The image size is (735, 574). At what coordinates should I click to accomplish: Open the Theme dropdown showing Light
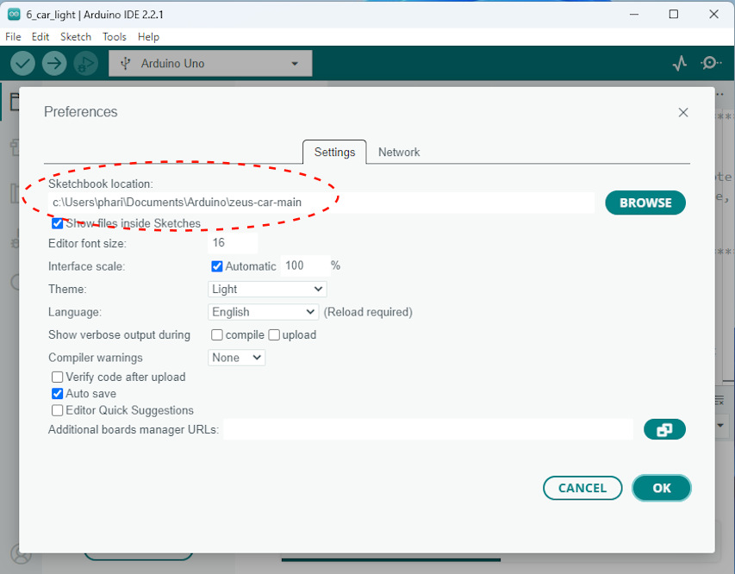tap(267, 289)
